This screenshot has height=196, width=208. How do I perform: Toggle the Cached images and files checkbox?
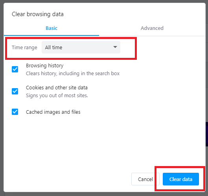tap(15, 112)
